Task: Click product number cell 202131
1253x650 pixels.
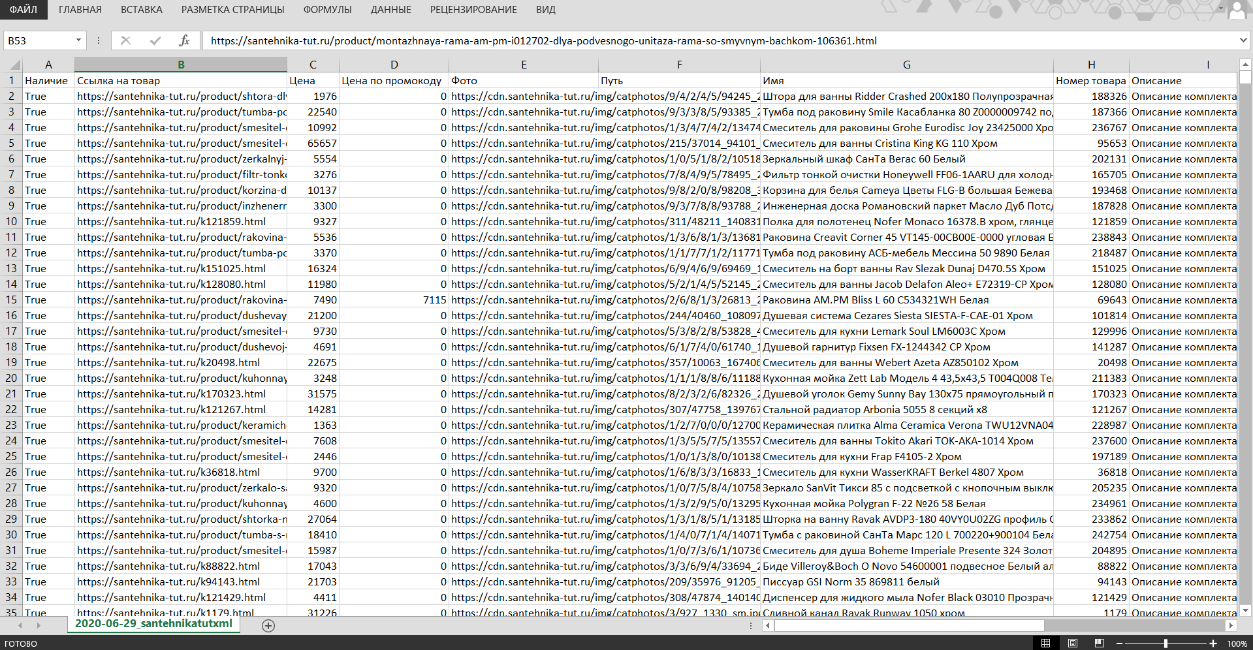Action: pyautogui.click(x=1091, y=159)
